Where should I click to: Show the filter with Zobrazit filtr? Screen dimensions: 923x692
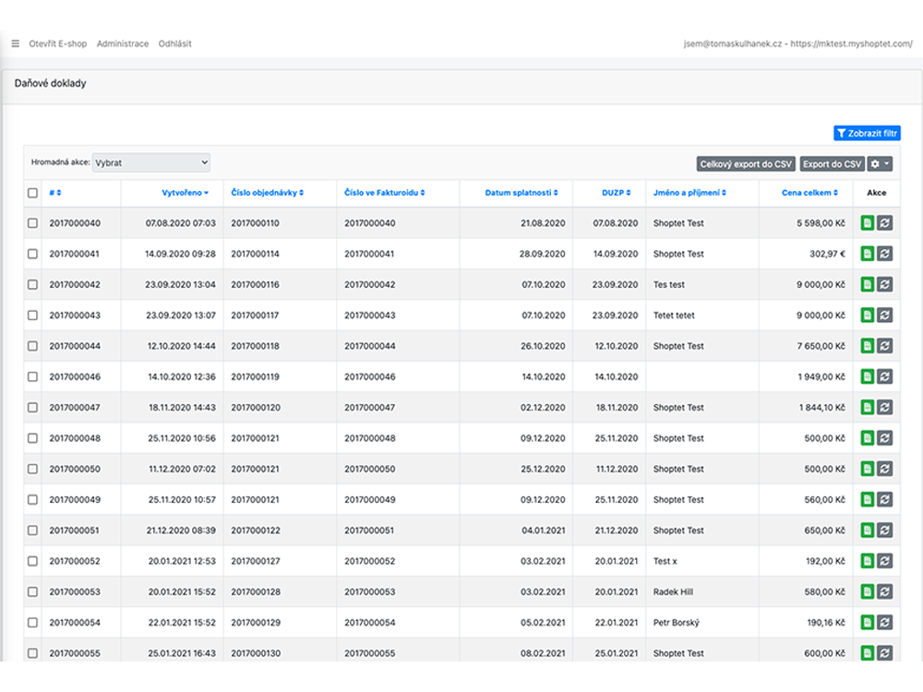(x=867, y=133)
